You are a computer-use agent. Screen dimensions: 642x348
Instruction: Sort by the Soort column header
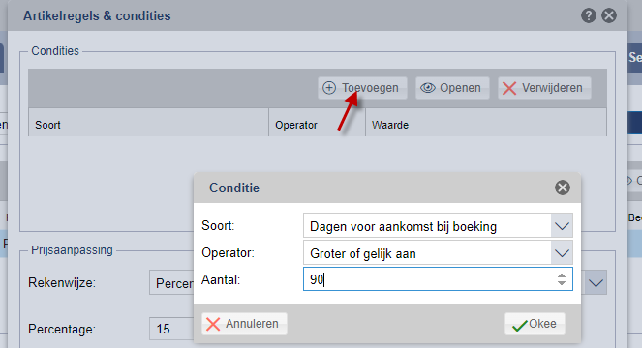pyautogui.click(x=148, y=122)
